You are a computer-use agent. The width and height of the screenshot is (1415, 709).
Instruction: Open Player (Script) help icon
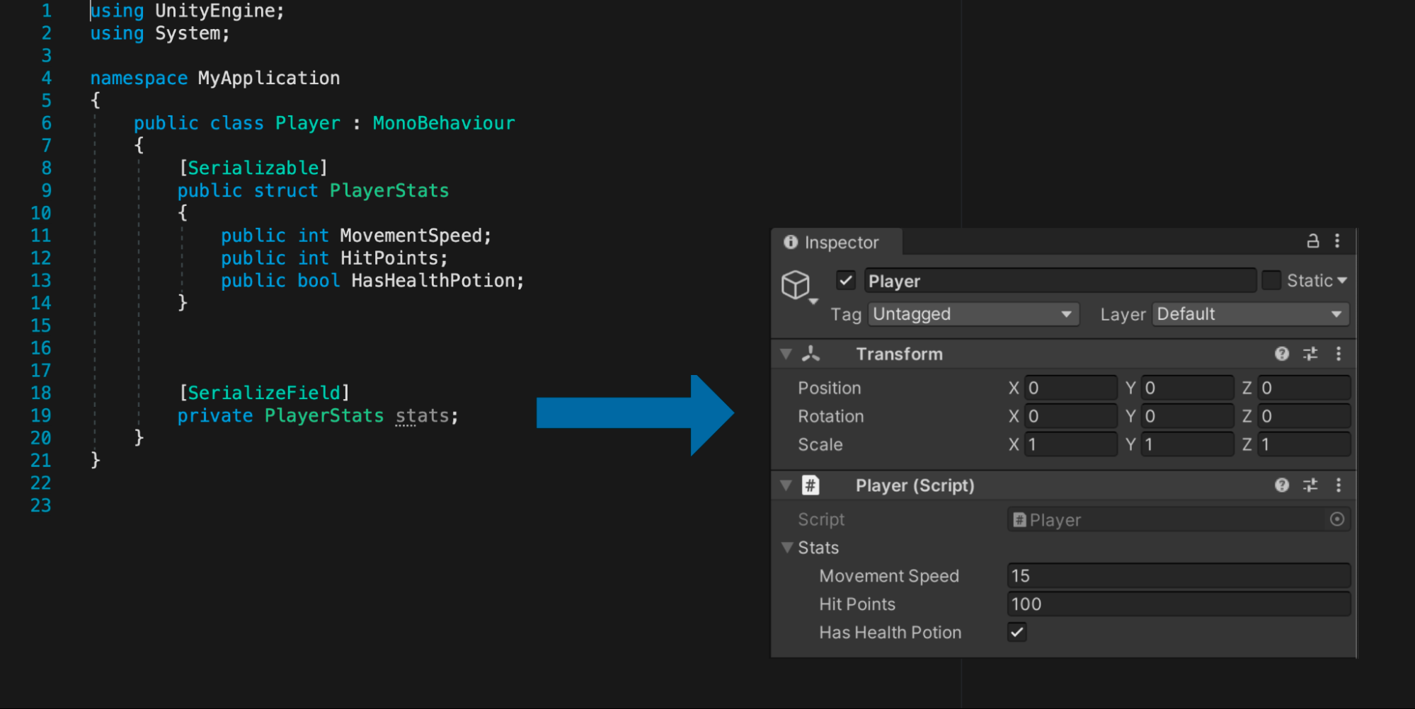1282,485
